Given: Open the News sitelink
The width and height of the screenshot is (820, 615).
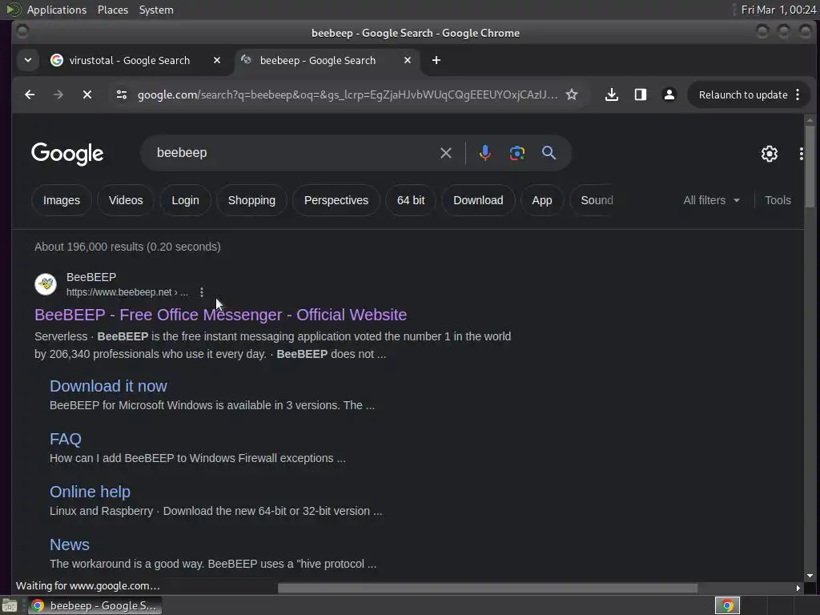Looking at the screenshot, I should (70, 545).
